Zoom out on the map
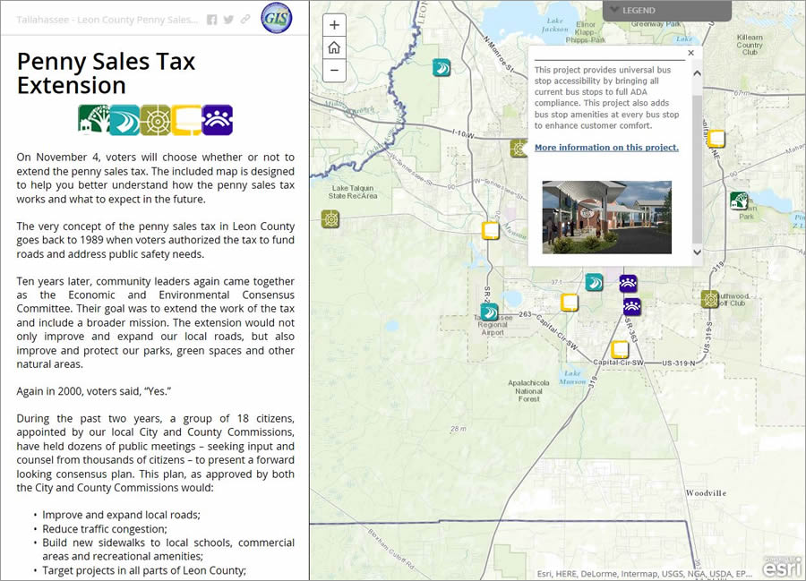Screen dimensions: 806x581 coord(334,68)
